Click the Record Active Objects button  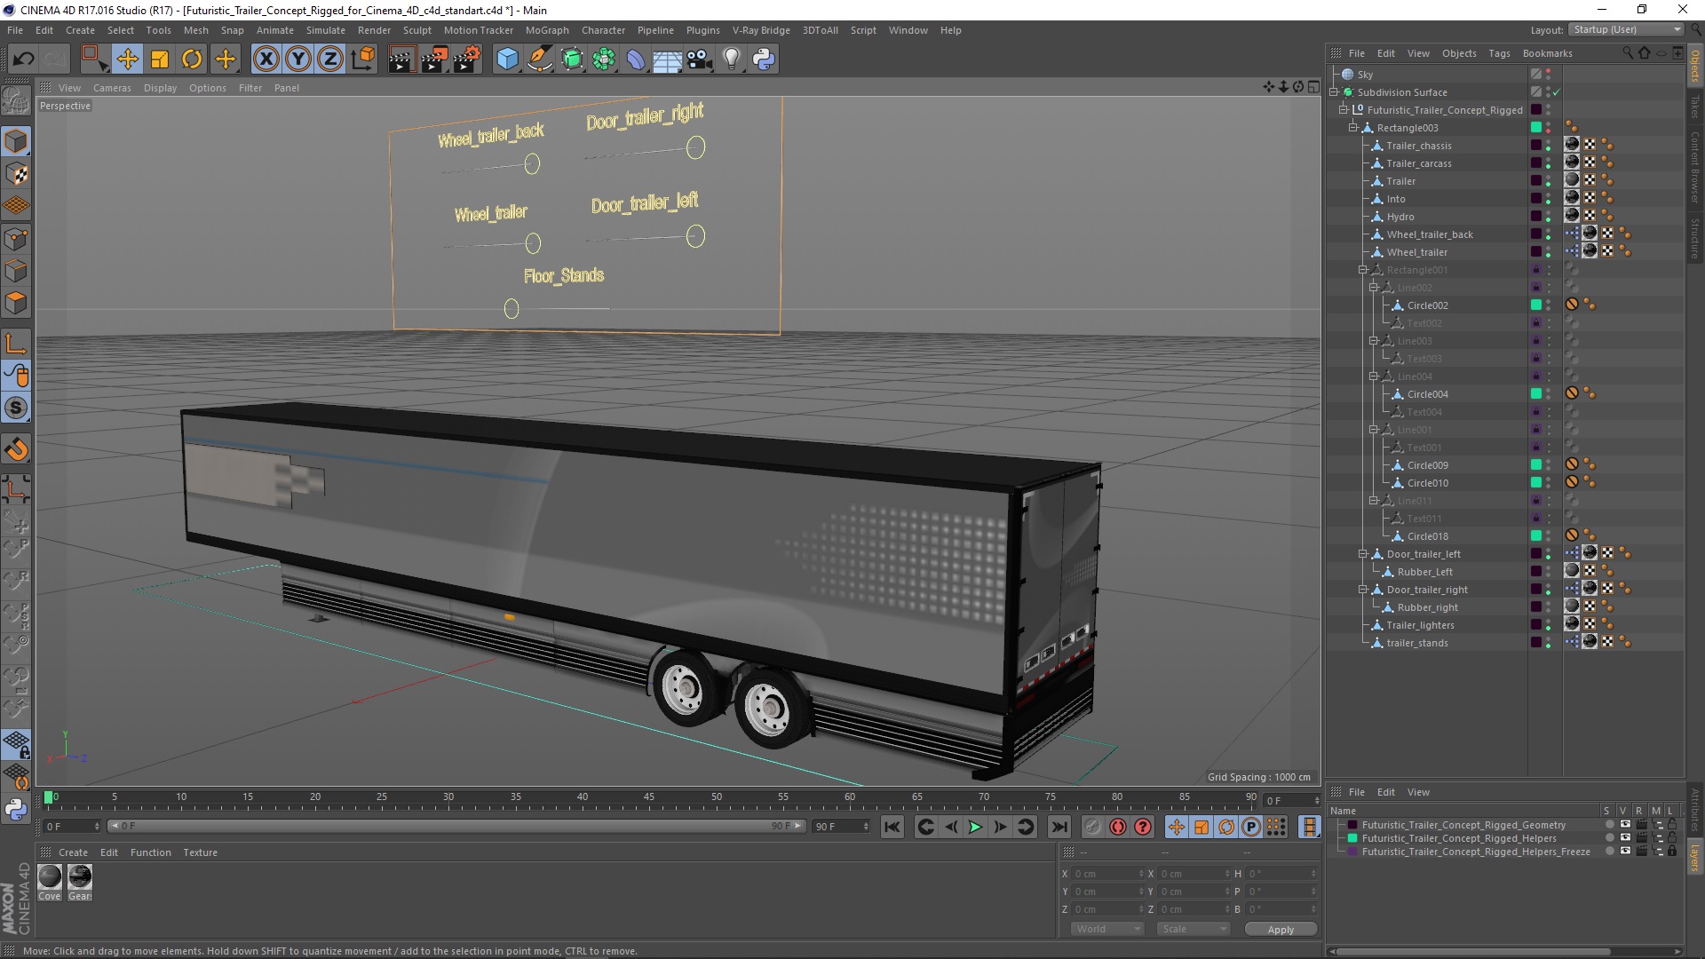point(1092,827)
